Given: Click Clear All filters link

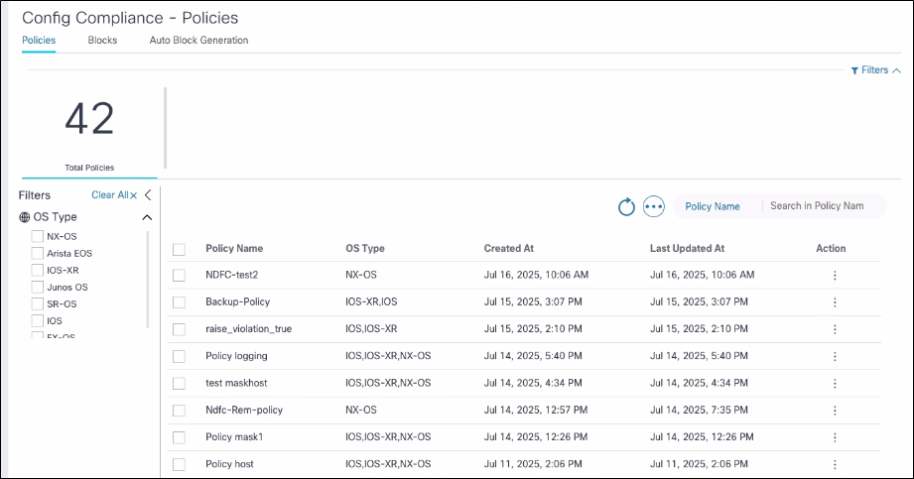Looking at the screenshot, I should 114,195.
